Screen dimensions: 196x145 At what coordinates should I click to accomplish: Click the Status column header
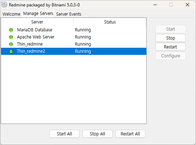point(110,22)
